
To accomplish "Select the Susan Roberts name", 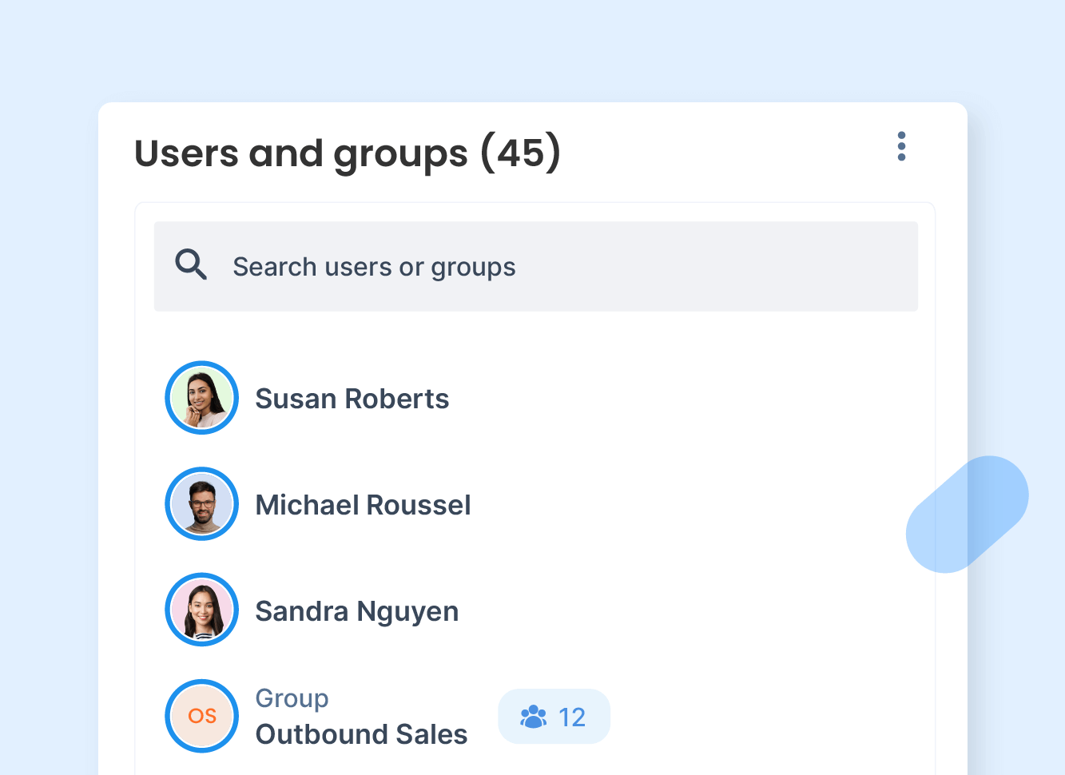I will pos(352,399).
